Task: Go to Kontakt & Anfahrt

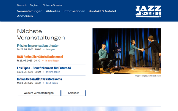Action: 103,11
